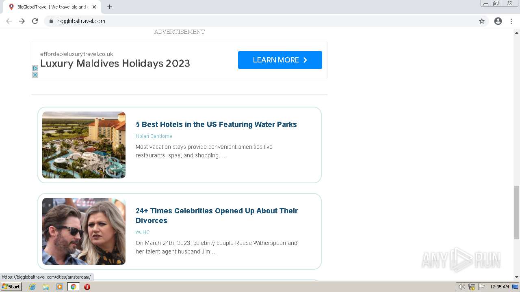Bookmark this page with the star icon
This screenshot has width=520, height=292.
(x=482, y=21)
